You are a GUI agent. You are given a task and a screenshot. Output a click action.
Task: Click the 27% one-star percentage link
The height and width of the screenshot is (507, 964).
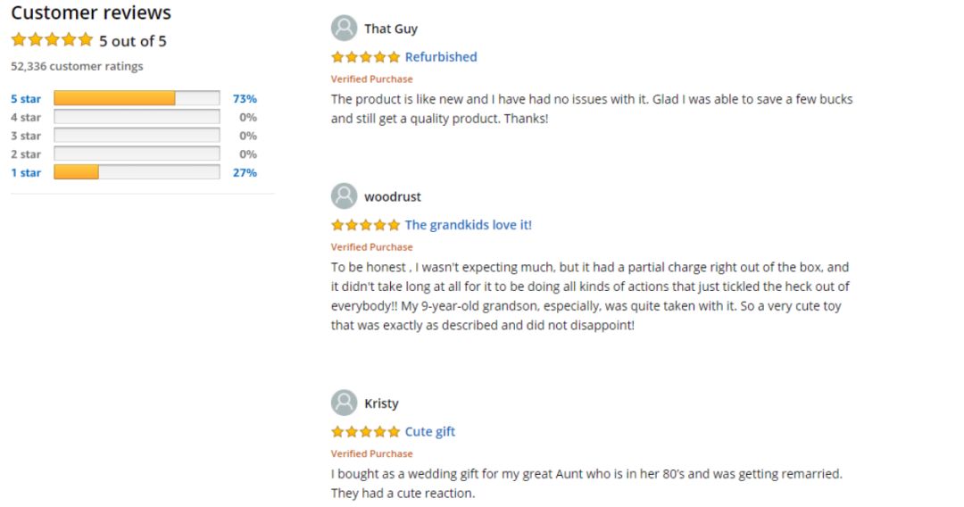pyautogui.click(x=245, y=172)
